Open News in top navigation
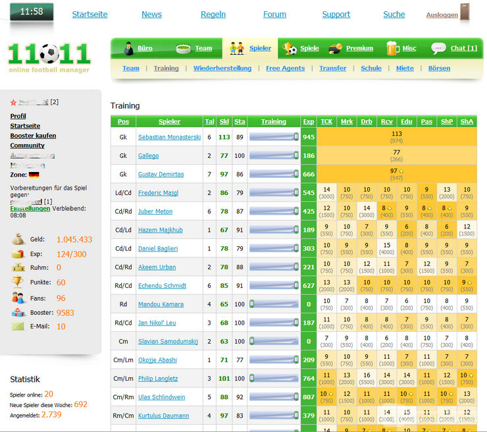The height and width of the screenshot is (432, 487). coord(151,14)
